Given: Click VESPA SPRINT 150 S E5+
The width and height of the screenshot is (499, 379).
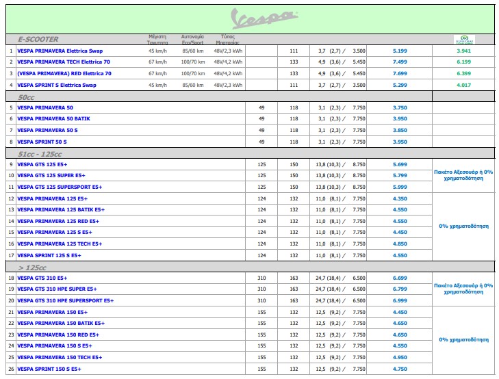Looking at the screenshot, I should [49, 369].
